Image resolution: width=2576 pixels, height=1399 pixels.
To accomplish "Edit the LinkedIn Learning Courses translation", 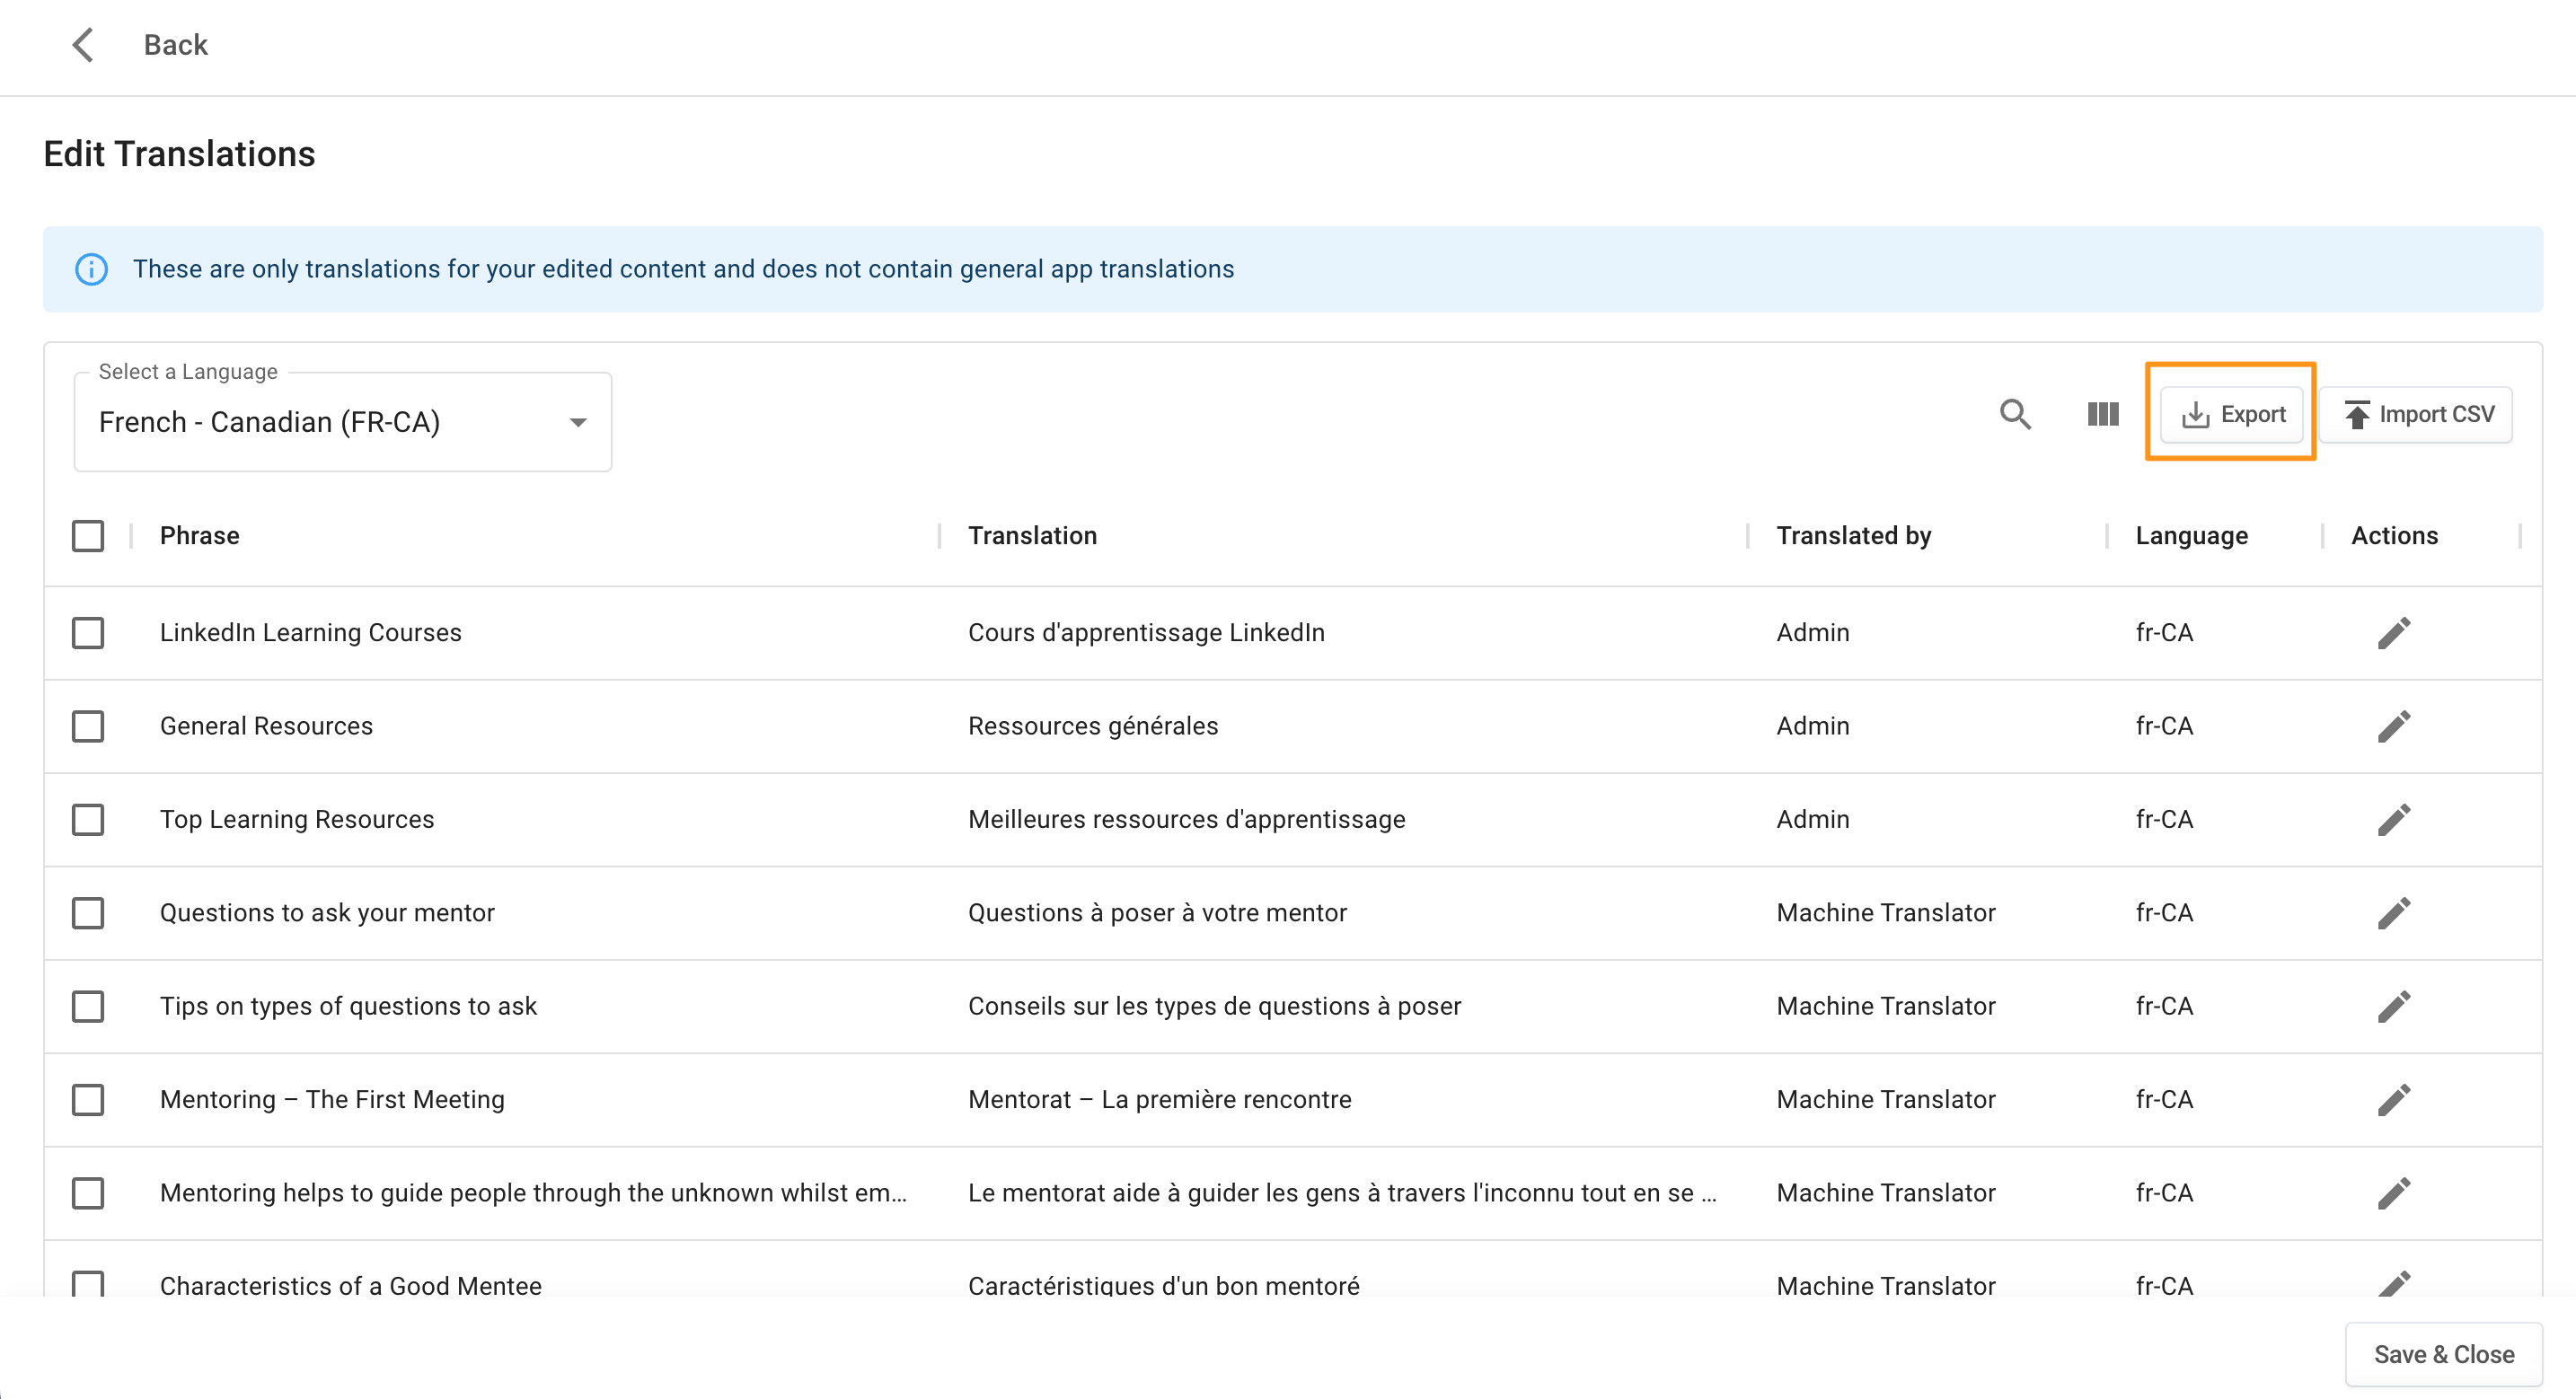I will coord(2395,632).
